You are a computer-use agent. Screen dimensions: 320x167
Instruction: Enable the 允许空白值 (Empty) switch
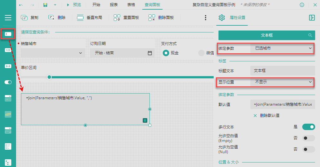309,138
